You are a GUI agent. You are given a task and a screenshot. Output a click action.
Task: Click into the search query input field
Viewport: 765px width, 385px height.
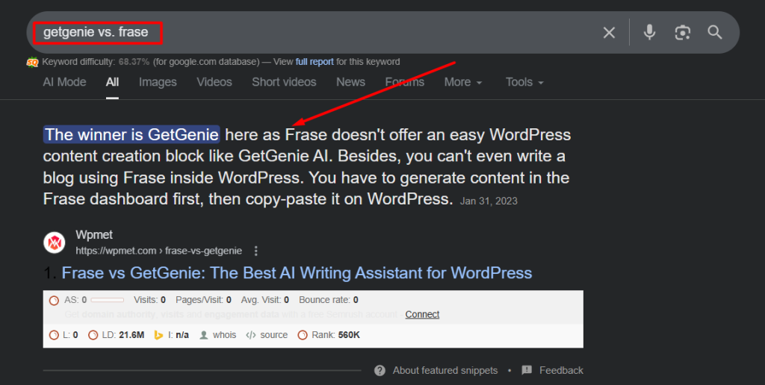[x=336, y=32]
